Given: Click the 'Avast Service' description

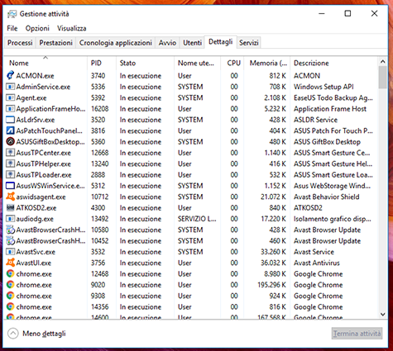Looking at the screenshot, I should 314,252.
